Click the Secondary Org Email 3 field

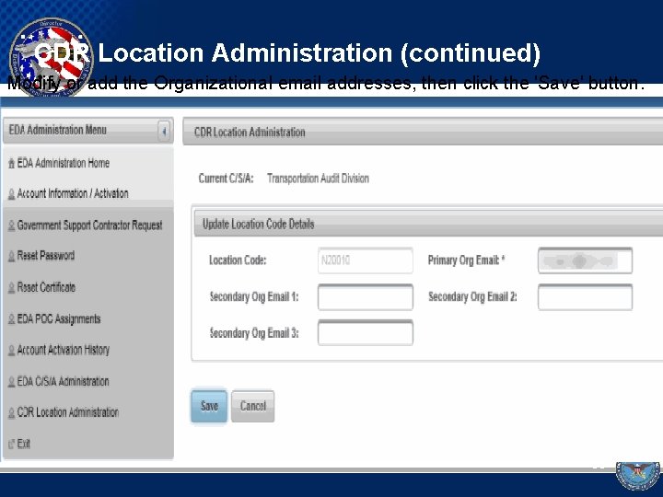click(366, 333)
